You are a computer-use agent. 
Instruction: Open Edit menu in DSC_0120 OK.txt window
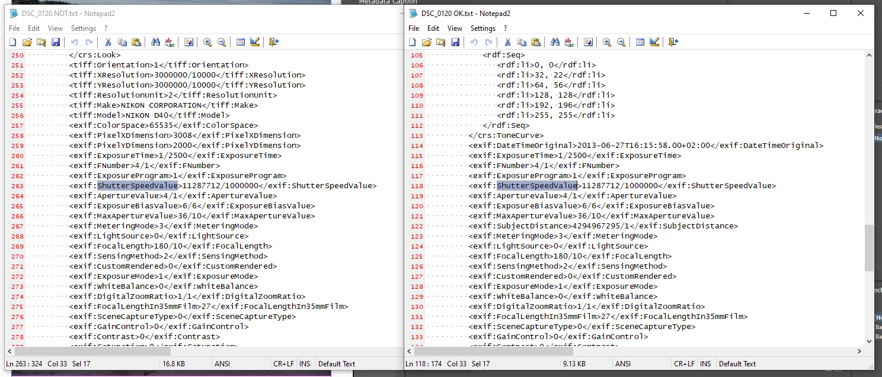pyautogui.click(x=433, y=28)
